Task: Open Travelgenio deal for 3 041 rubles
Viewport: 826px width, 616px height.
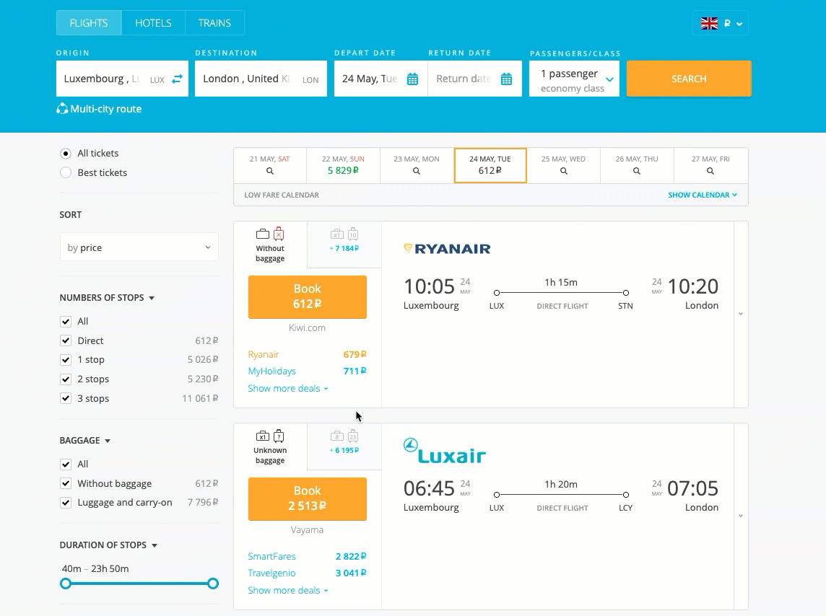Action: (x=307, y=573)
